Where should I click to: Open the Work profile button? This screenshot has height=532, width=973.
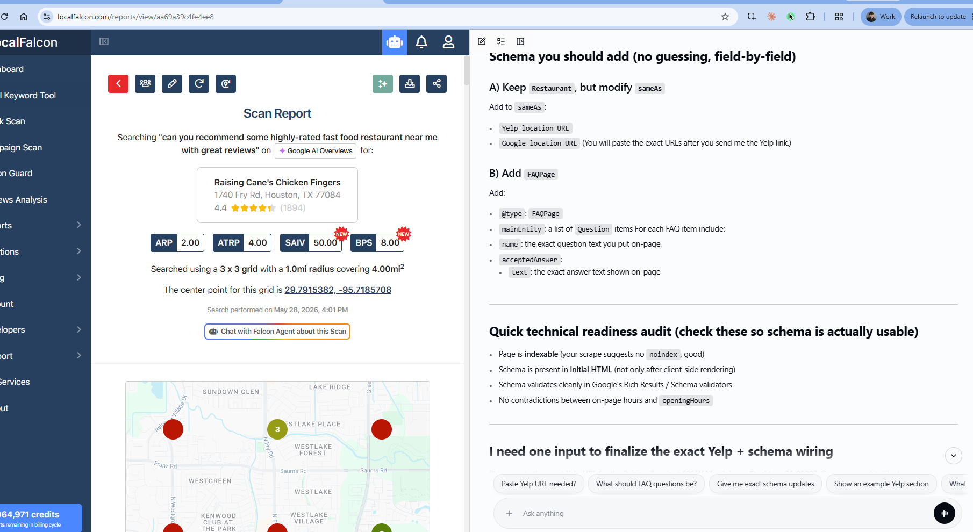881,17
